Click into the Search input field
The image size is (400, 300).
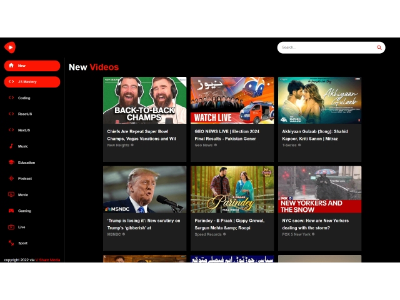[325, 47]
